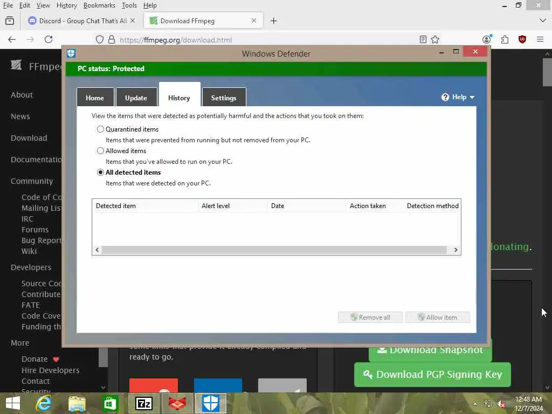Click the taskbar clock showing 12:48 AM

(x=529, y=404)
